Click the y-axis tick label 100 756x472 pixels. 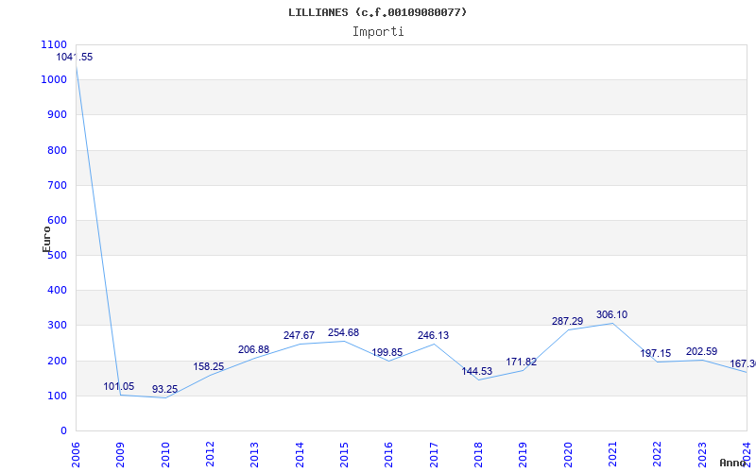pyautogui.click(x=57, y=396)
